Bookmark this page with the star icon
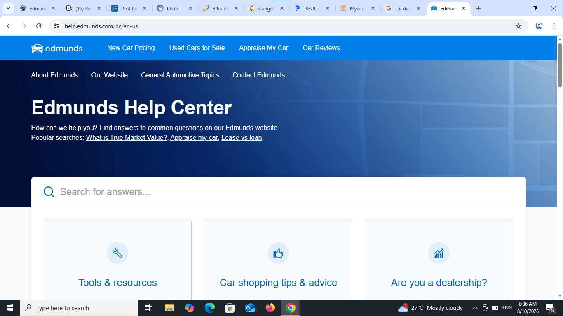The height and width of the screenshot is (316, 563). (518, 26)
